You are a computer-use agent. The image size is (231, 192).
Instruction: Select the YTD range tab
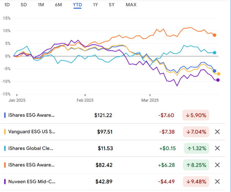[x=77, y=5]
